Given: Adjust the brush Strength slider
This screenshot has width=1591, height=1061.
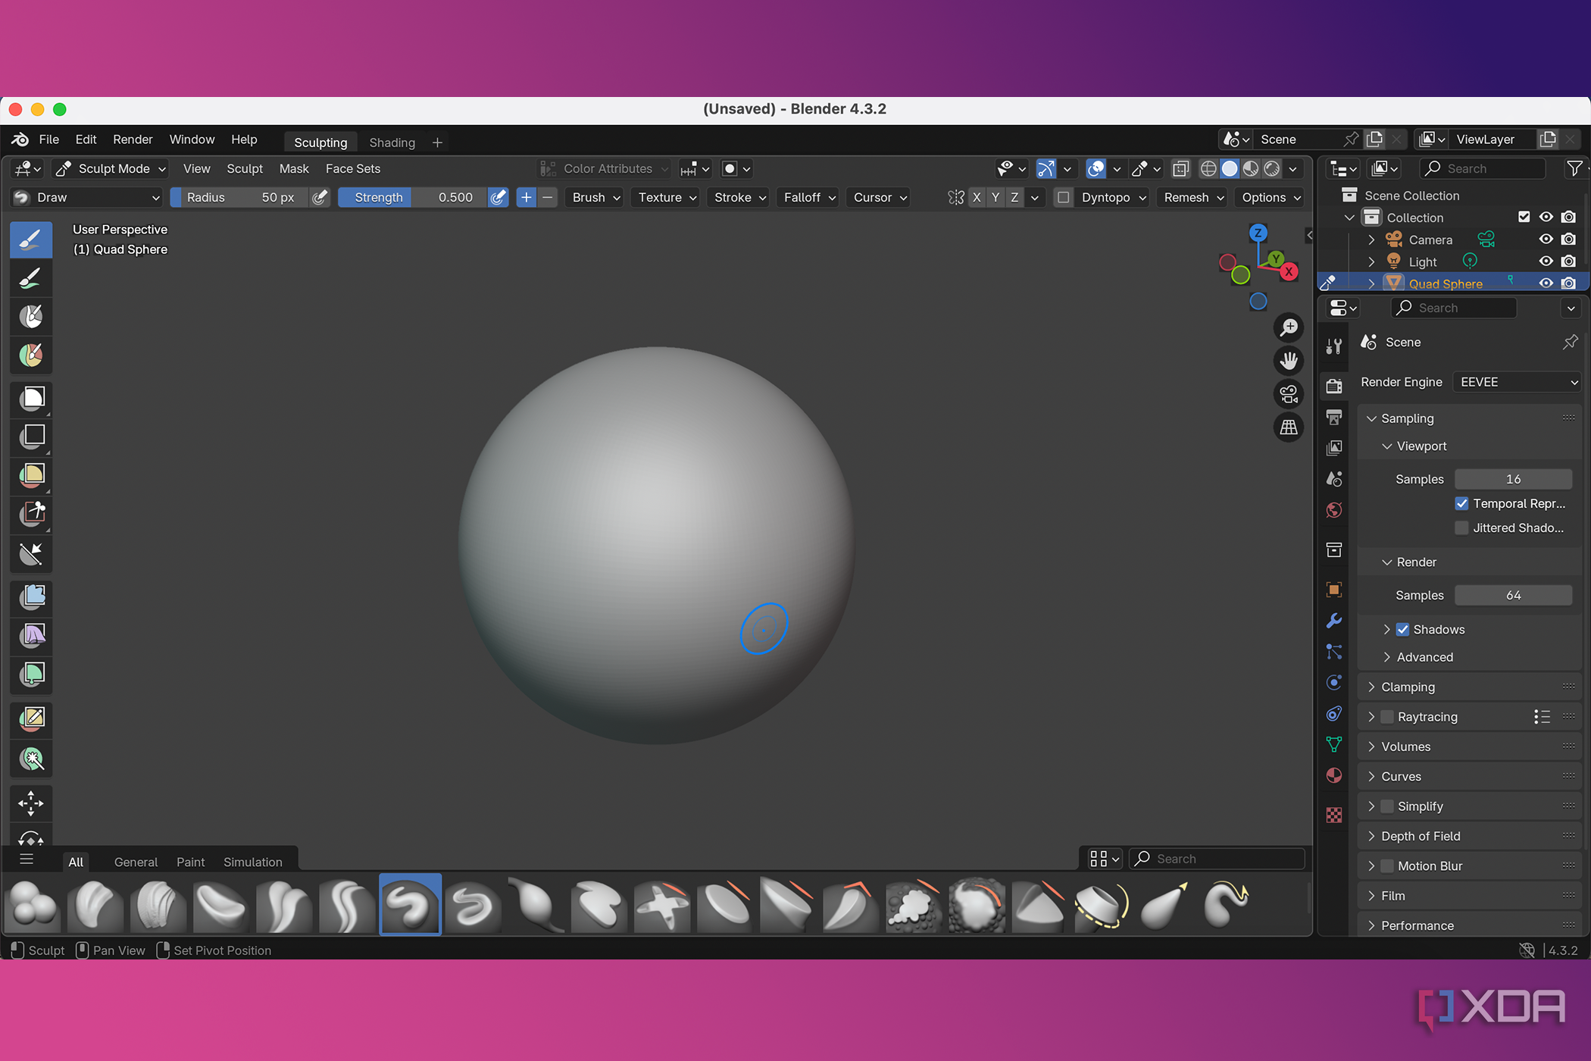Looking at the screenshot, I should (x=412, y=198).
